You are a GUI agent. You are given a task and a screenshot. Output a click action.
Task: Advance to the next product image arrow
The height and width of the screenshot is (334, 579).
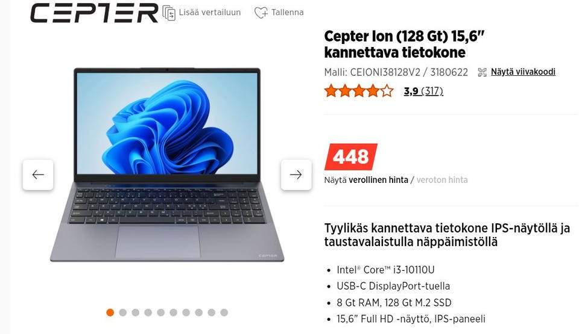[x=296, y=175]
